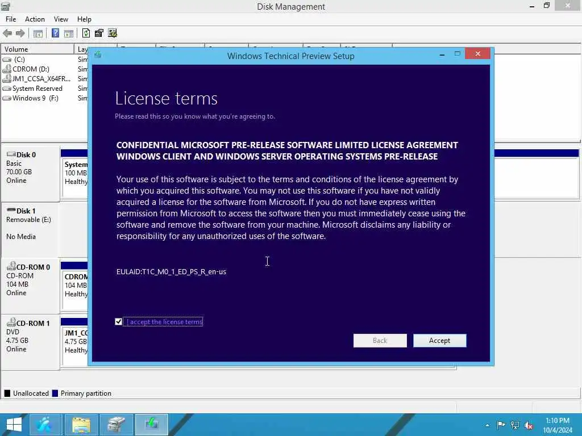Click the disk settings wizard toolbar icon
582x436 pixels.
113,33
